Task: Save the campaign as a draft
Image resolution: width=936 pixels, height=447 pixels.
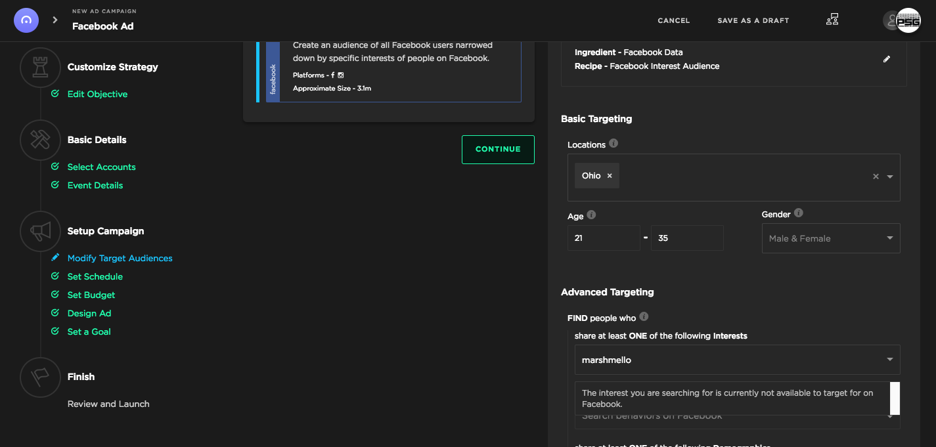Action: (x=753, y=20)
